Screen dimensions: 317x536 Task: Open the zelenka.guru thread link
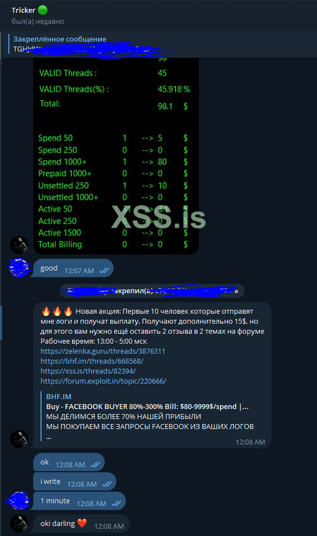103,351
